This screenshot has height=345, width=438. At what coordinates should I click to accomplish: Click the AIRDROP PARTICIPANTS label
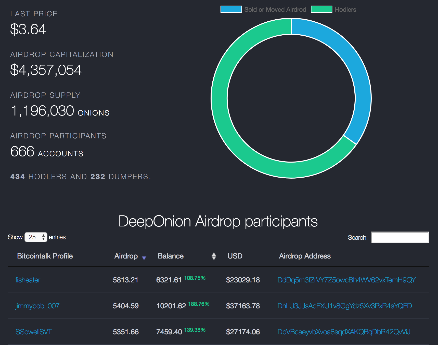[58, 136]
